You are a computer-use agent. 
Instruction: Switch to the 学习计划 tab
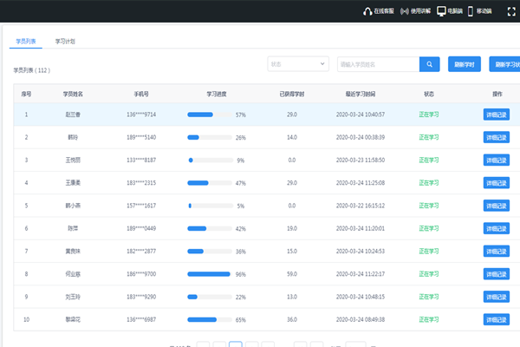pyautogui.click(x=65, y=41)
